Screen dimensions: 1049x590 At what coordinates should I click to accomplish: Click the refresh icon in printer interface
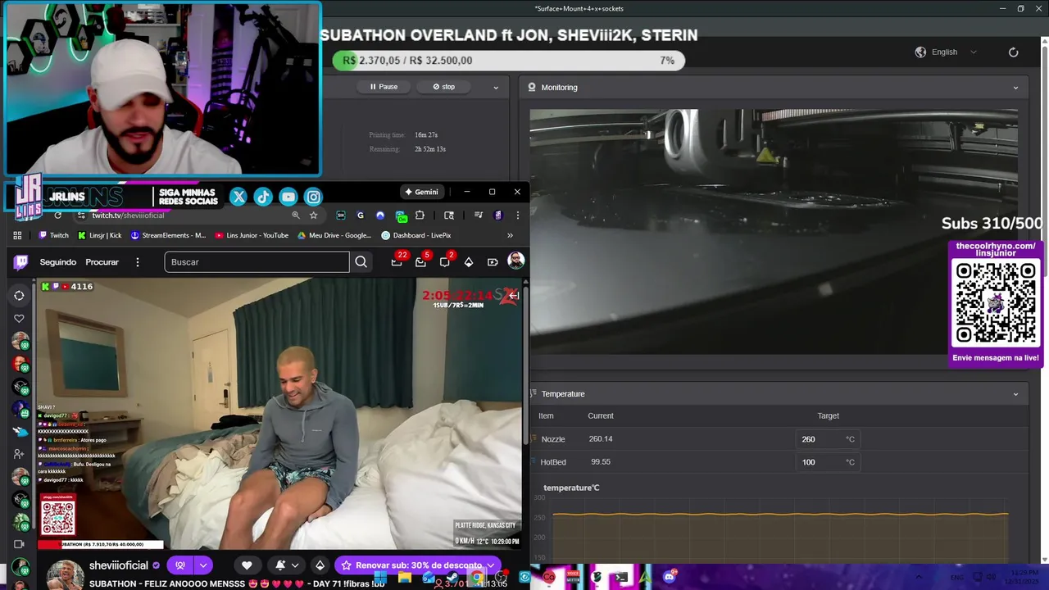point(1013,52)
